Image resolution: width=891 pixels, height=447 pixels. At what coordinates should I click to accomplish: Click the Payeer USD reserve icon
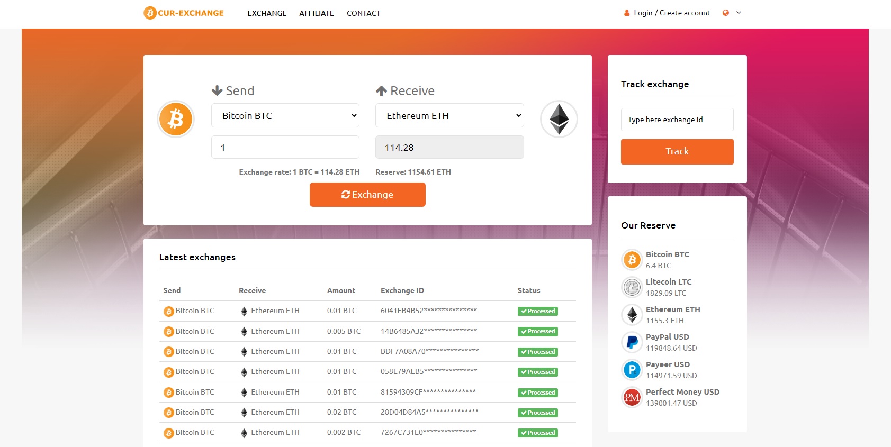632,370
